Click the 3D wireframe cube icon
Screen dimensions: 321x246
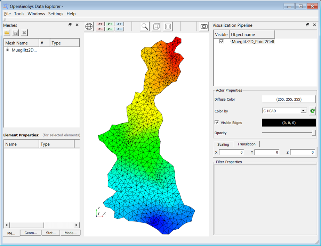point(157,26)
